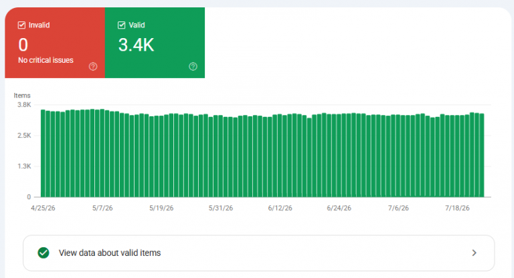The height and width of the screenshot is (278, 514).
Task: Click the green checkmark beside valid items
Action: tap(44, 253)
